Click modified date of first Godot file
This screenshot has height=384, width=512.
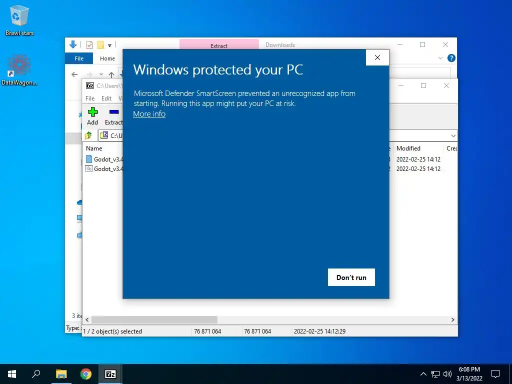tap(418, 159)
